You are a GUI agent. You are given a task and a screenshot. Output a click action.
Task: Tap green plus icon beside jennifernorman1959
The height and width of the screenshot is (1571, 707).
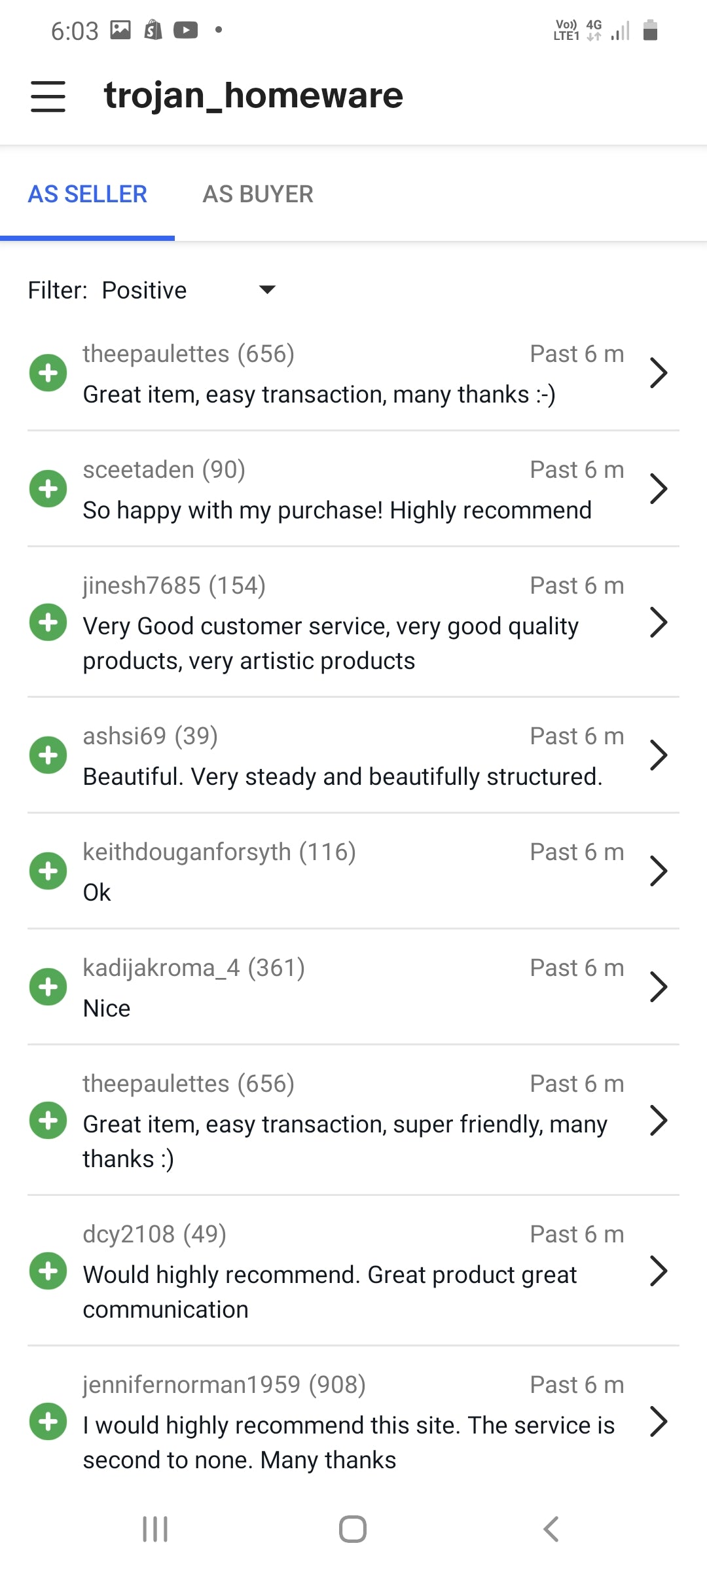(x=48, y=1422)
